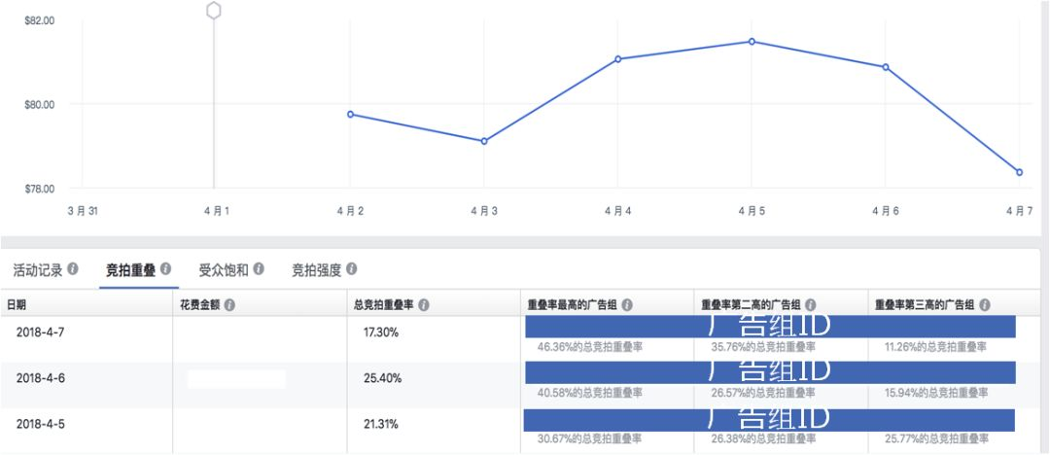Click info icon next to 竞拍强度
Image resolution: width=1050 pixels, height=455 pixels.
pos(351,269)
